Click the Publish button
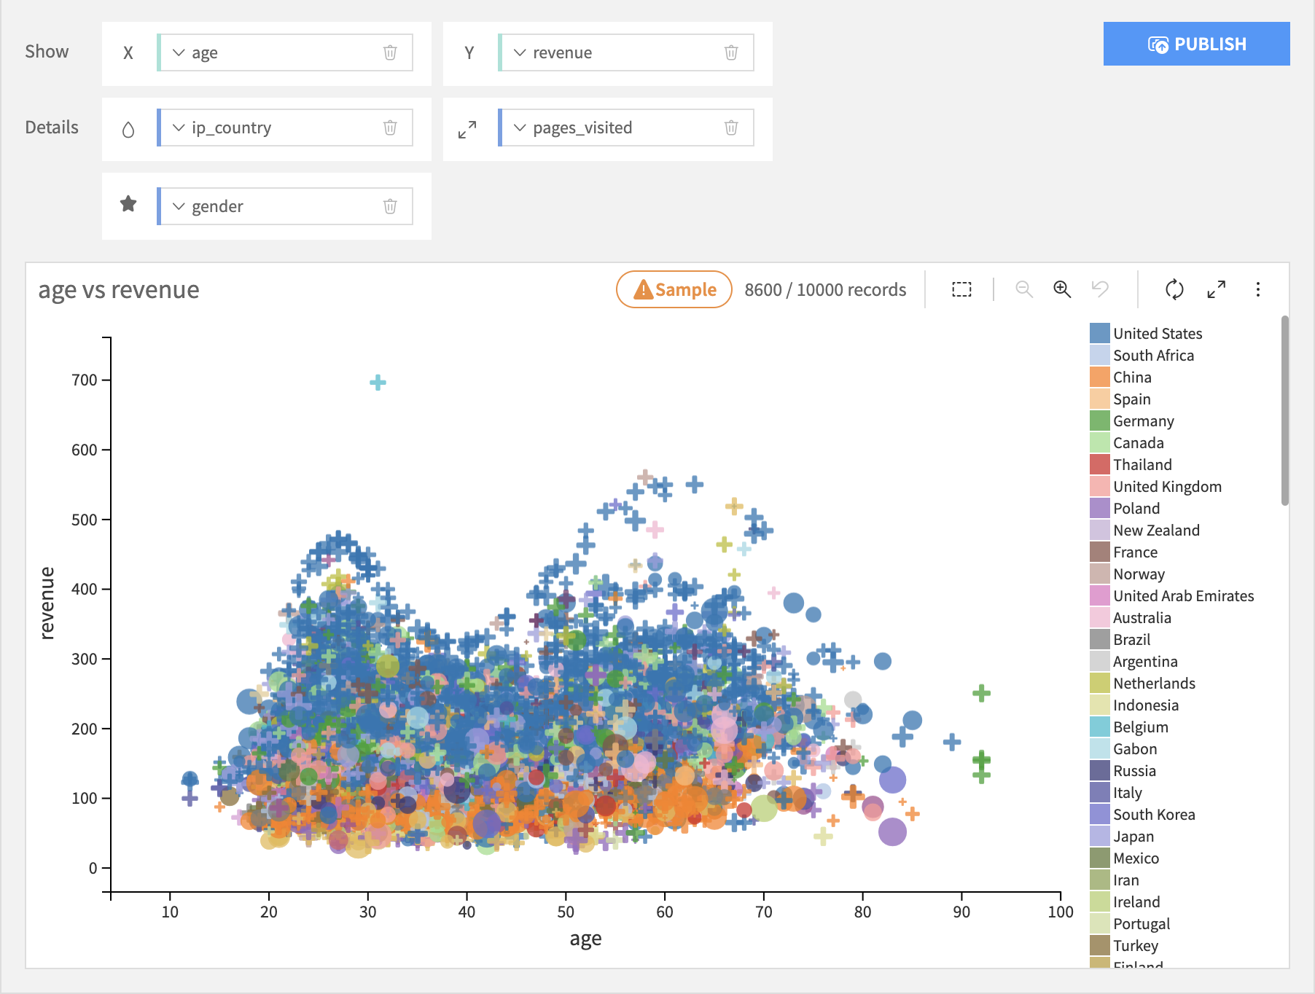Viewport: 1315px width, 994px height. point(1196,44)
